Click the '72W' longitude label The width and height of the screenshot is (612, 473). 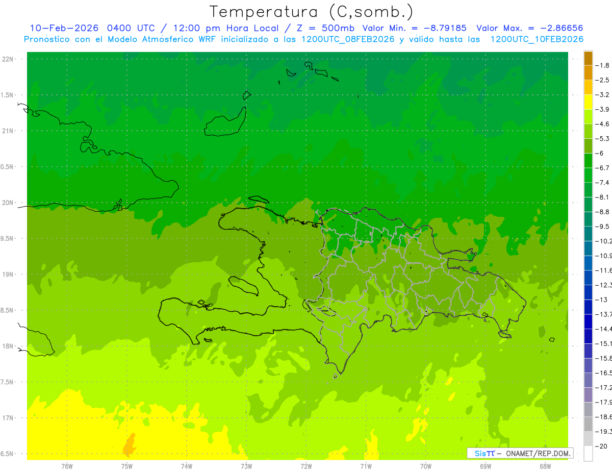coord(306,466)
